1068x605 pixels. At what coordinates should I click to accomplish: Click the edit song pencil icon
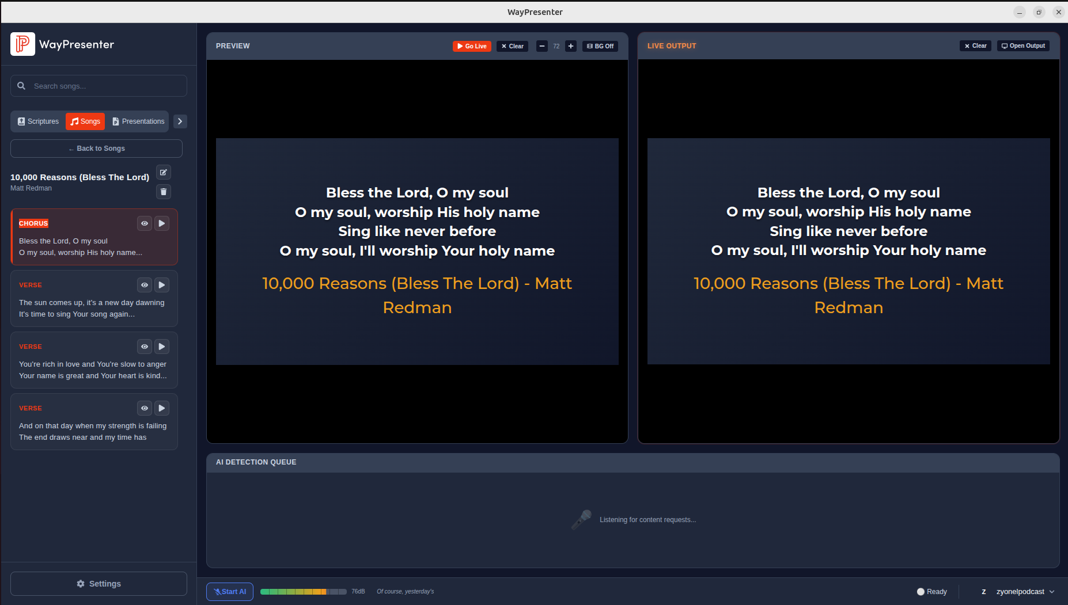tap(164, 172)
